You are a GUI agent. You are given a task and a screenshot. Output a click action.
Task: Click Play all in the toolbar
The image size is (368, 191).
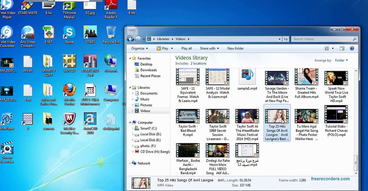pyautogui.click(x=187, y=49)
